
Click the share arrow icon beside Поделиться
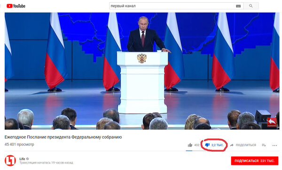(x=232, y=145)
